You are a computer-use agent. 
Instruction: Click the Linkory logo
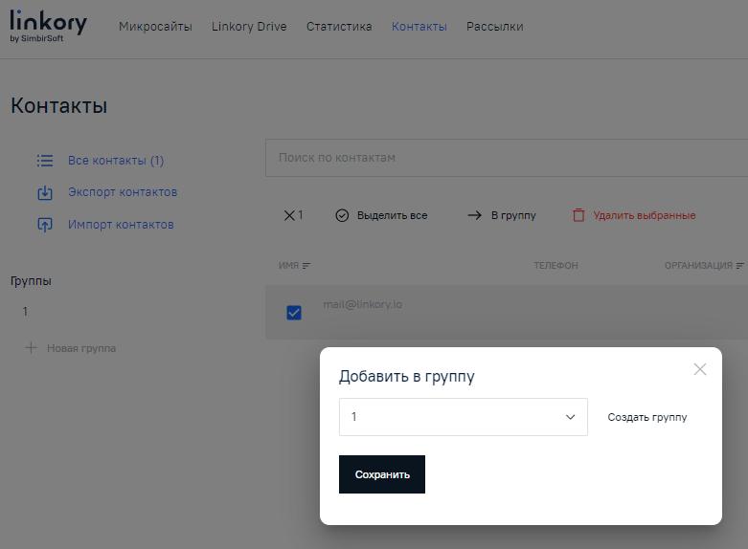48,26
